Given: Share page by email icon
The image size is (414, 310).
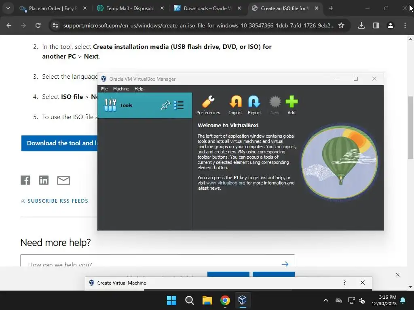Looking at the screenshot, I should (x=63, y=180).
